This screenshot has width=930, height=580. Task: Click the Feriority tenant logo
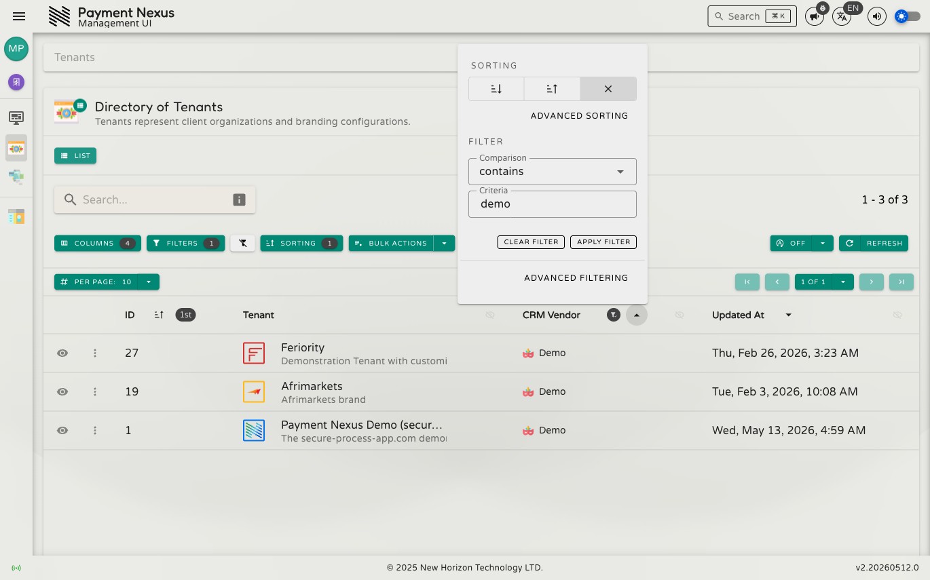[x=254, y=353]
